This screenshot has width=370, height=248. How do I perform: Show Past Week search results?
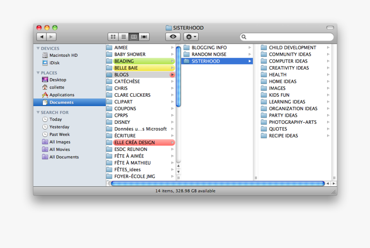(x=59, y=134)
